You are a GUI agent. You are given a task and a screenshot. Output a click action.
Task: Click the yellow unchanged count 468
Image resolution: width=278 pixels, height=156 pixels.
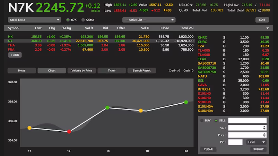click(x=167, y=10)
